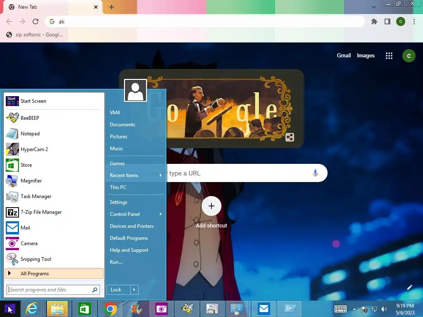The height and width of the screenshot is (317, 423).
Task: Customize Chrome pencil icon
Action: (409, 287)
